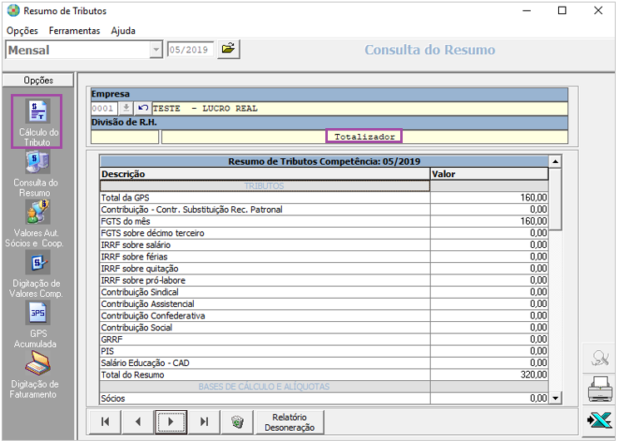Open the Ferramentas menu
Screen dimensions: 619x445
tap(74, 31)
